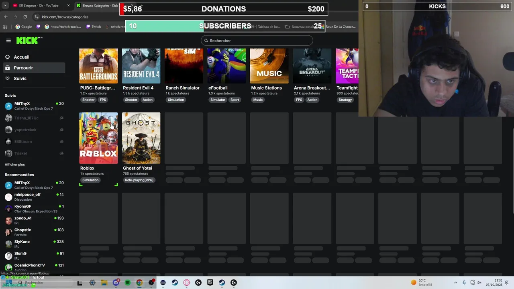Click the Action tag under Resident Evil 4
Image resolution: width=514 pixels, height=289 pixels.
tap(147, 100)
